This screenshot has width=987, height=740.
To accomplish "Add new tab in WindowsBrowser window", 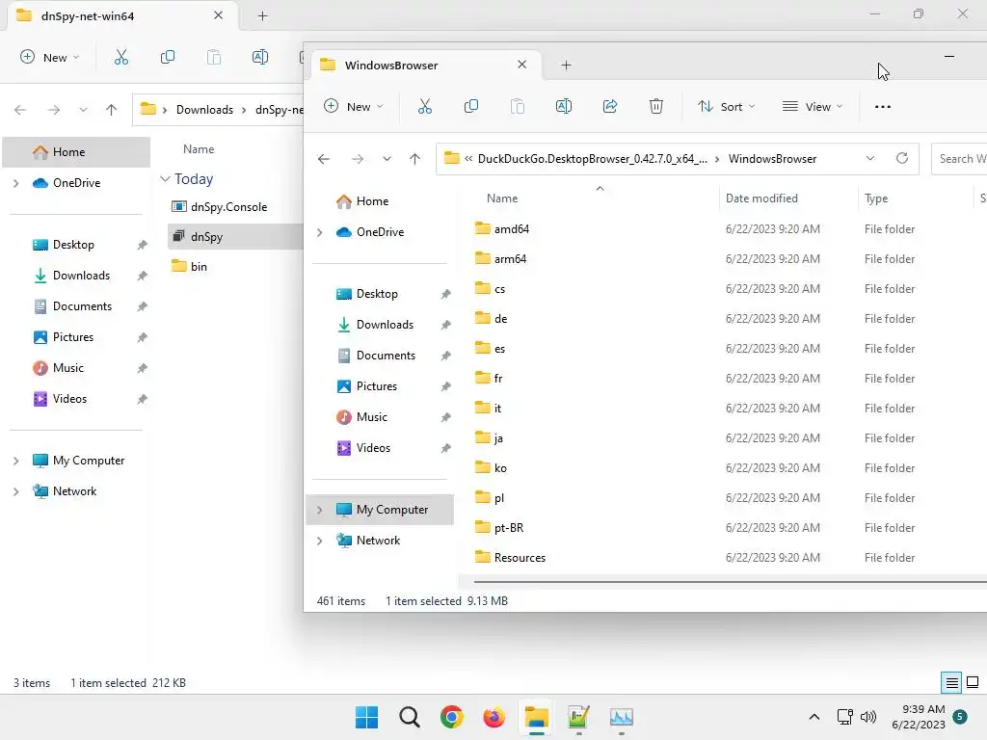I will [566, 65].
